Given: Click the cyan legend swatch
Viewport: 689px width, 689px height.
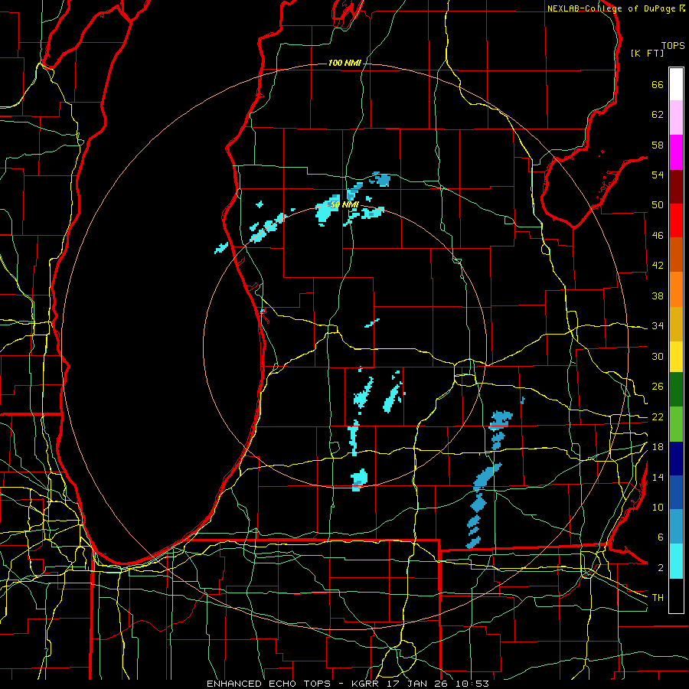Looking at the screenshot, I should point(676,562).
